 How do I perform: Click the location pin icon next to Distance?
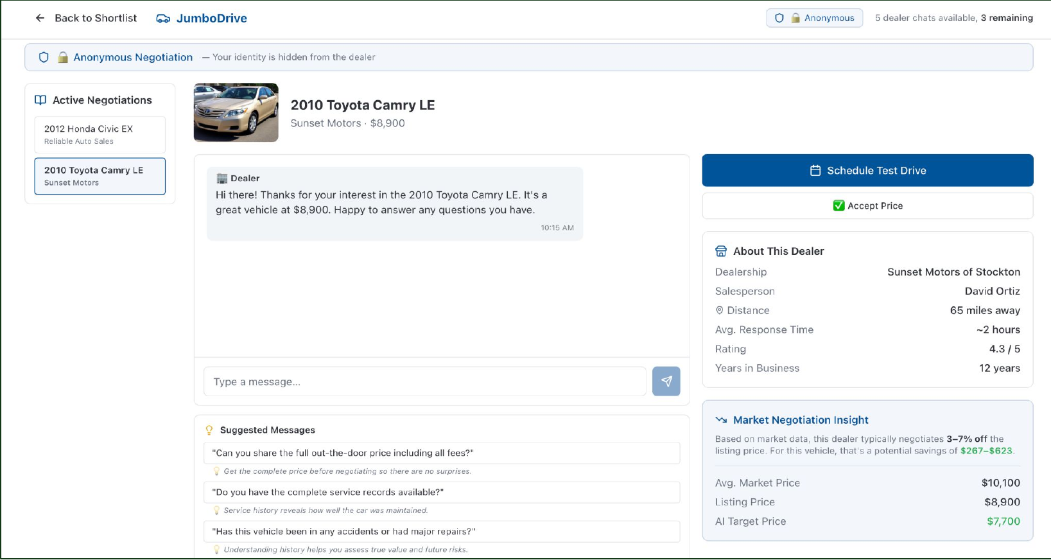pyautogui.click(x=720, y=310)
